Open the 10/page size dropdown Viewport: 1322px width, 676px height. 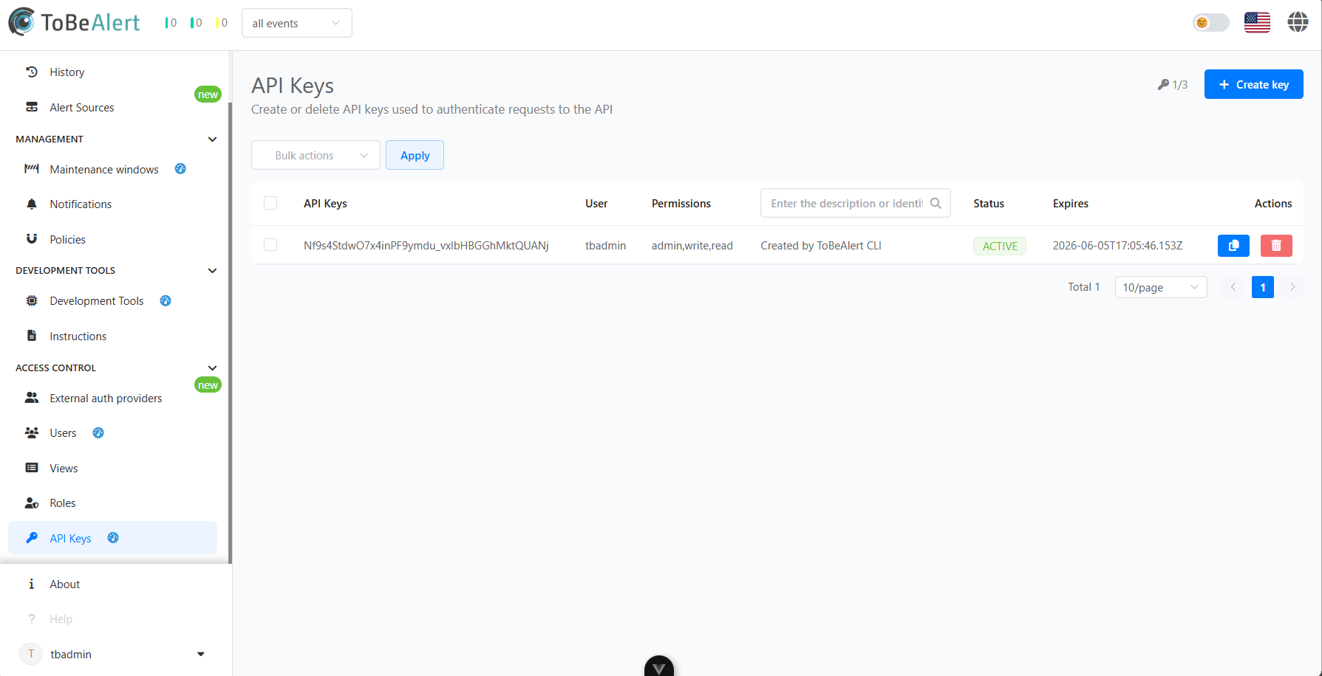pyautogui.click(x=1161, y=287)
